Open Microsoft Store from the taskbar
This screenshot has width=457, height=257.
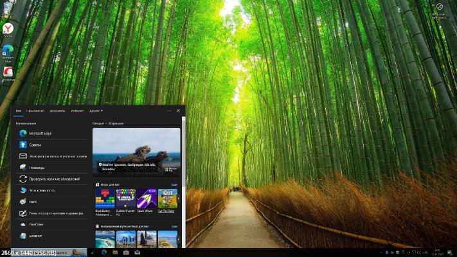pyautogui.click(x=126, y=253)
